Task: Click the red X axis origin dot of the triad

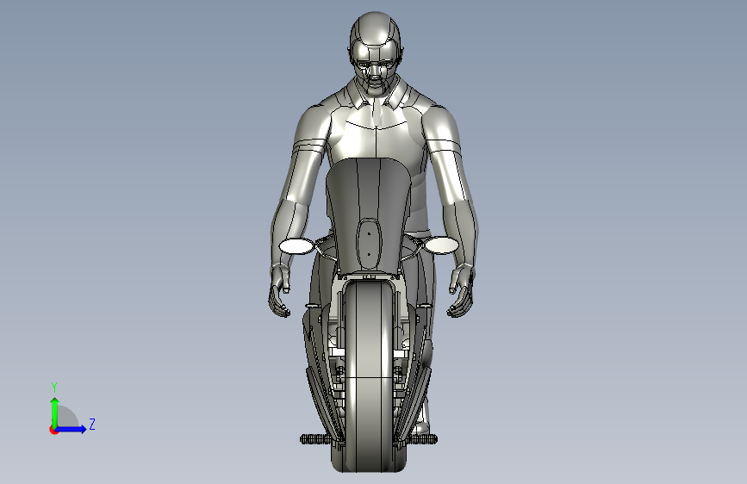Action: click(x=53, y=431)
